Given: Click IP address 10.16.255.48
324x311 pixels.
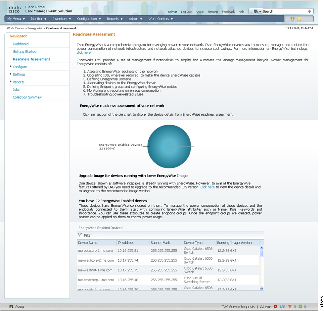Looking at the screenshot, I should coord(128,280).
